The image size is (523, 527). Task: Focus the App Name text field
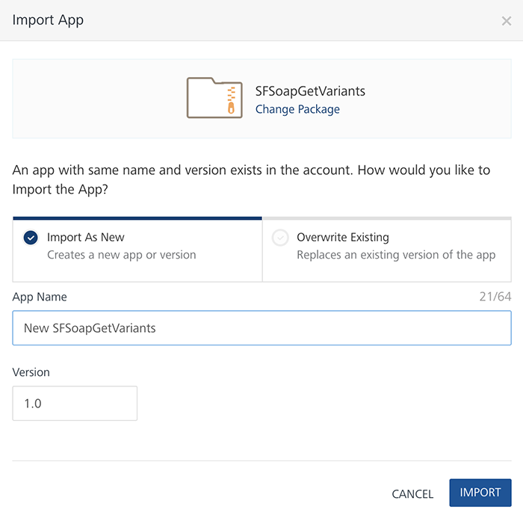261,328
